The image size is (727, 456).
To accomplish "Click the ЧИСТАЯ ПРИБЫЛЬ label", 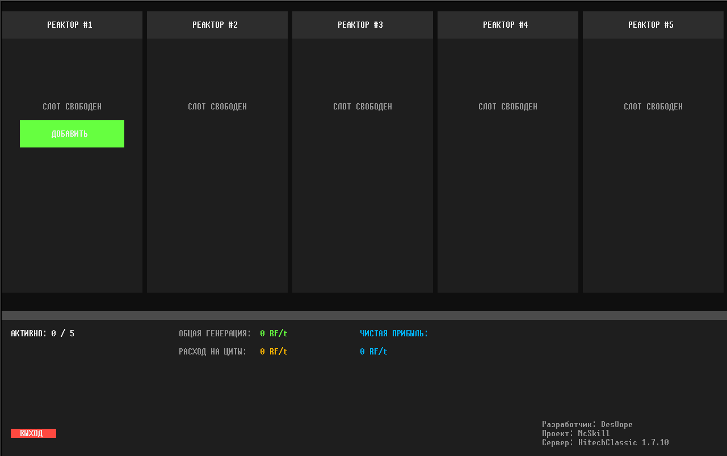I will [394, 333].
